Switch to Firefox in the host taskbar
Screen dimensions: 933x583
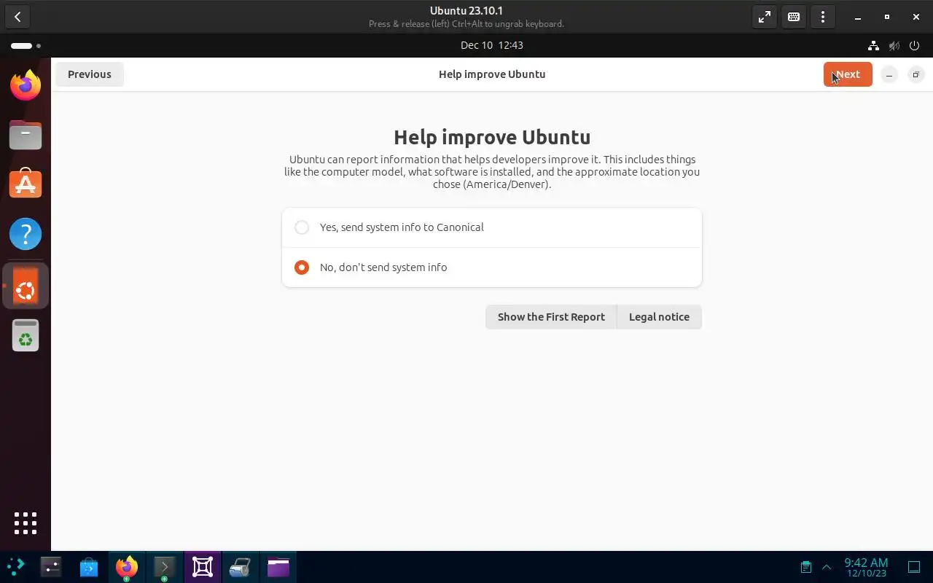[127, 567]
